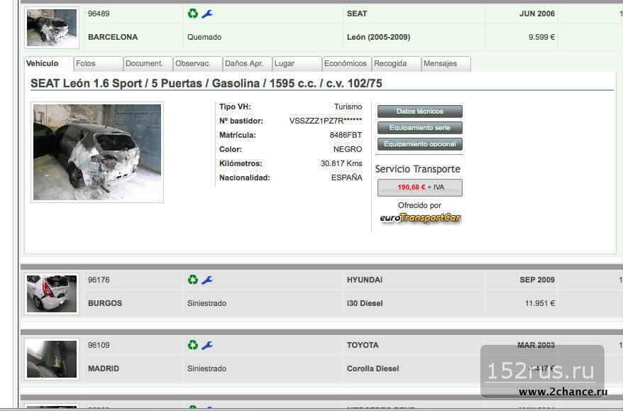
Task: Open the Lugar tab
Action: [297, 64]
